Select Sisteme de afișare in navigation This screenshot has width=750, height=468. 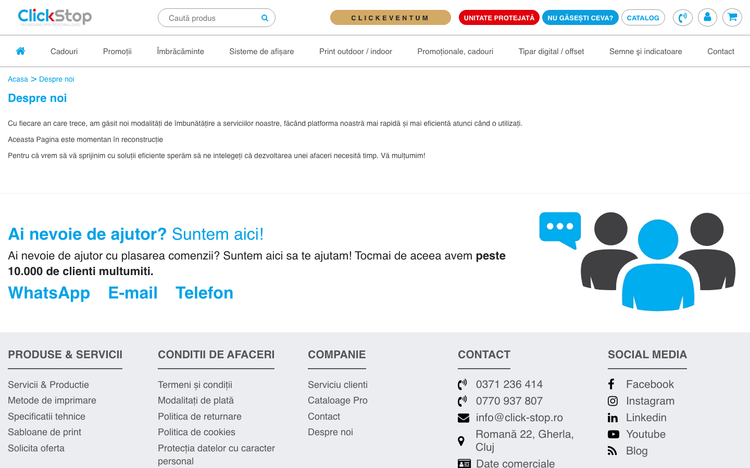[x=261, y=51]
